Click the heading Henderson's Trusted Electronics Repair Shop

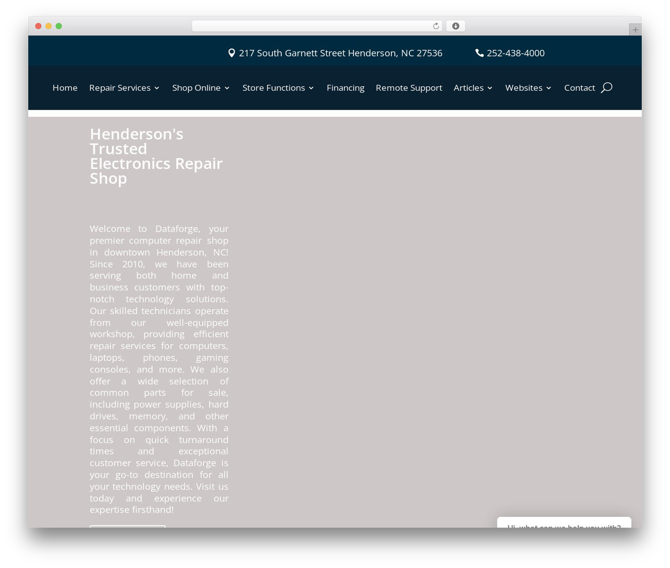tap(156, 156)
